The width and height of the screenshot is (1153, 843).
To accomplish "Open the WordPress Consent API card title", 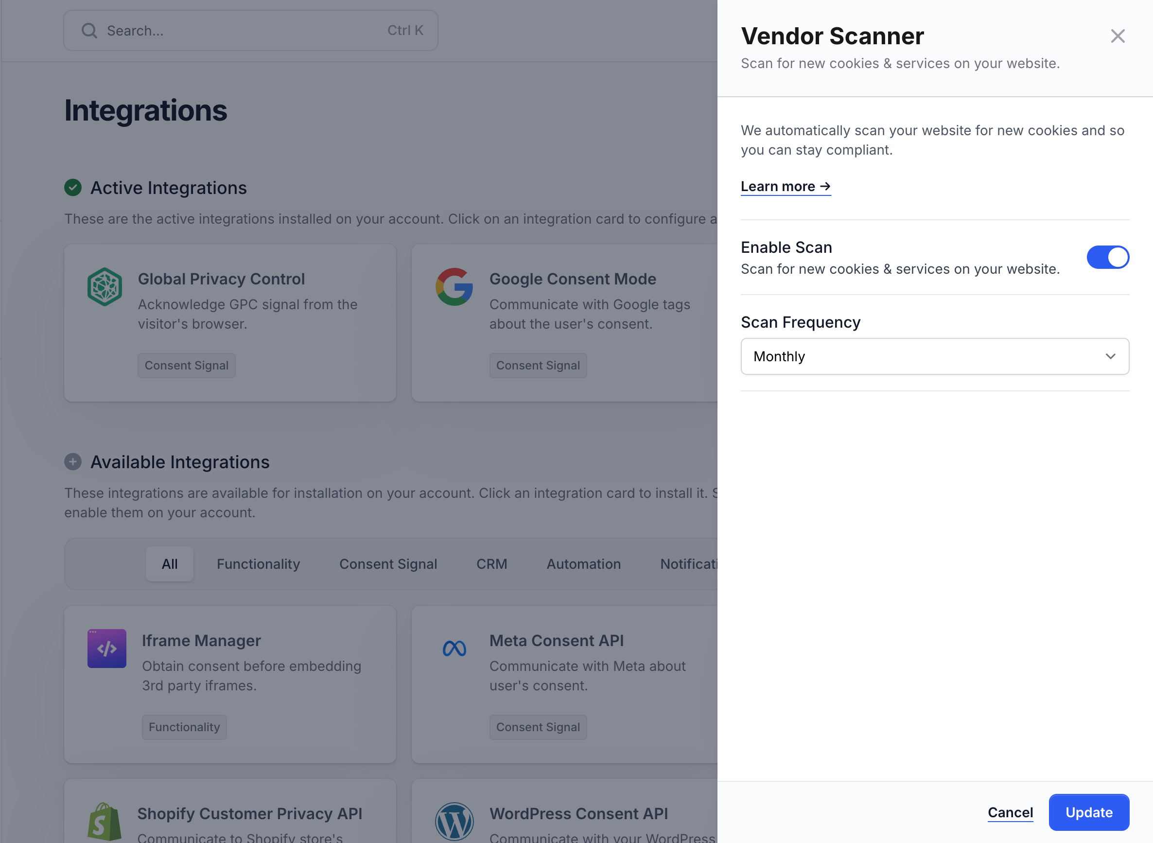I will click(x=578, y=813).
